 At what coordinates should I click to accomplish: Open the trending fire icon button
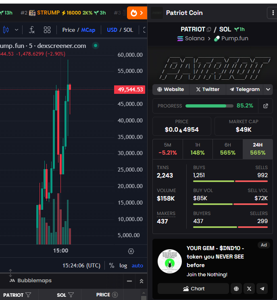click(x=137, y=13)
